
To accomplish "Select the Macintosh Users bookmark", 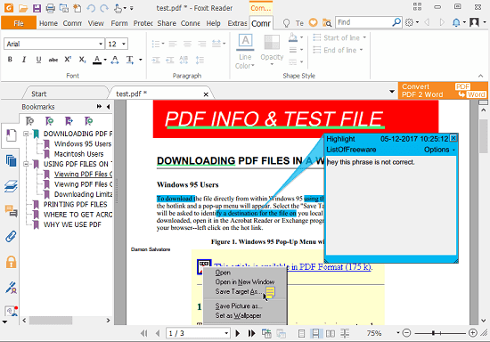I will tap(78, 154).
